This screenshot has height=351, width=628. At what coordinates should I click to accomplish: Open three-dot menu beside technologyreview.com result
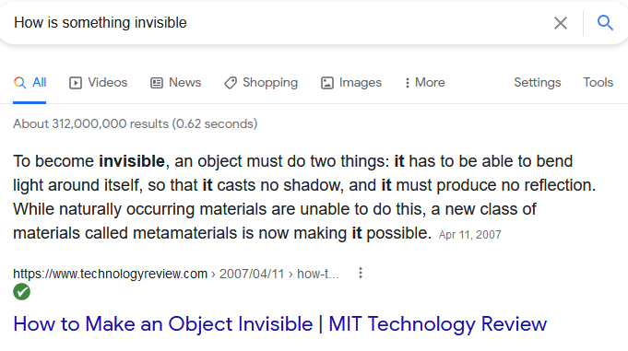361,273
